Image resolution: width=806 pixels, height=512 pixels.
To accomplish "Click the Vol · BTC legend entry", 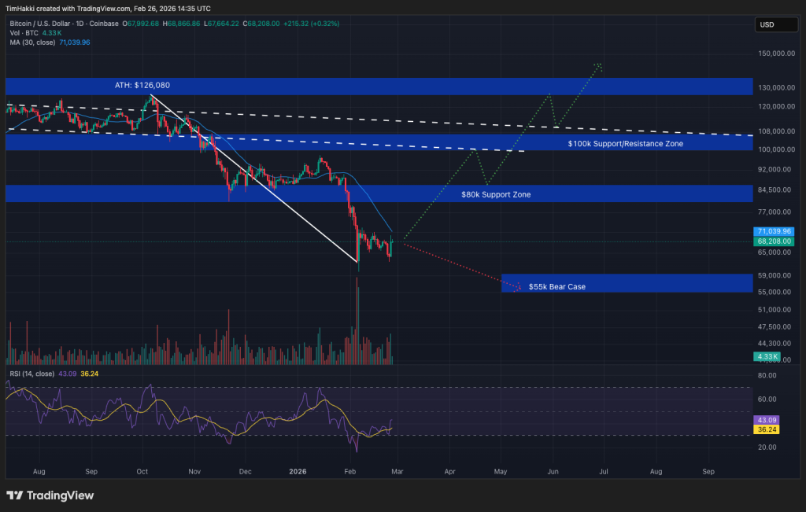I will pyautogui.click(x=24, y=33).
